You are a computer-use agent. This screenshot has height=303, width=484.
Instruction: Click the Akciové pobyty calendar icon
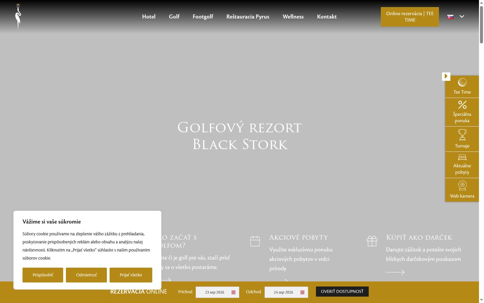click(255, 241)
